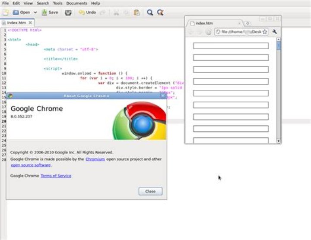Click the Chrome logo image in About dialog

tap(140, 121)
